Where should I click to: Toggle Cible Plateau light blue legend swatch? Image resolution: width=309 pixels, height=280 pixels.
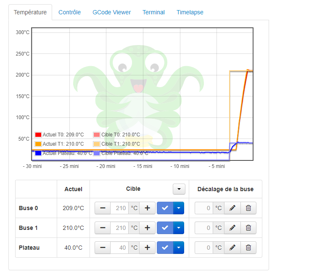click(97, 153)
